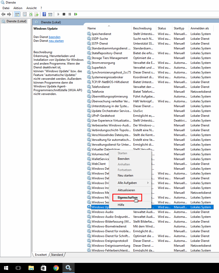Select the Windows-Bilderfassung service row

point(150,221)
